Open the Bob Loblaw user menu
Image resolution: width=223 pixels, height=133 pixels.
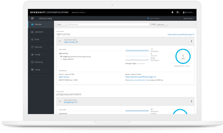tap(189, 12)
